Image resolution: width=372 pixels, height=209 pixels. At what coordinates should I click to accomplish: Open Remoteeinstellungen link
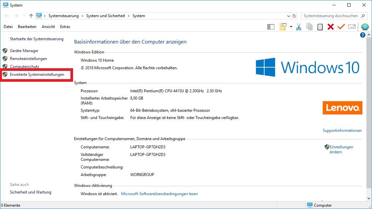[x=28, y=59]
